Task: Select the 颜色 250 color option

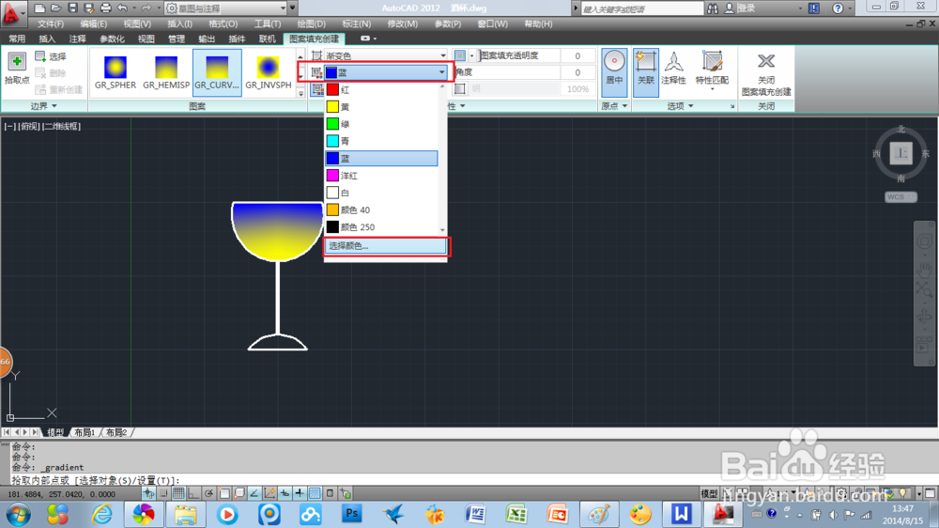Action: coord(381,227)
